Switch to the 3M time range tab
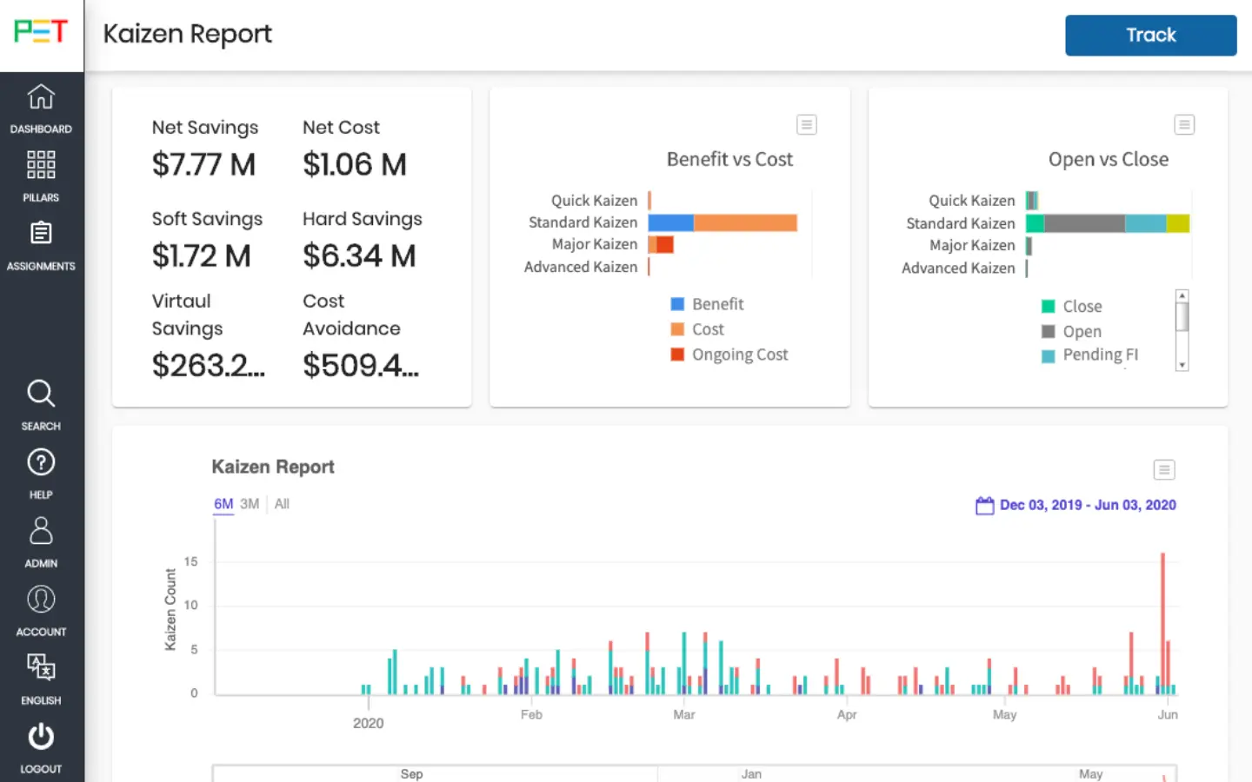Image resolution: width=1252 pixels, height=782 pixels. (250, 503)
